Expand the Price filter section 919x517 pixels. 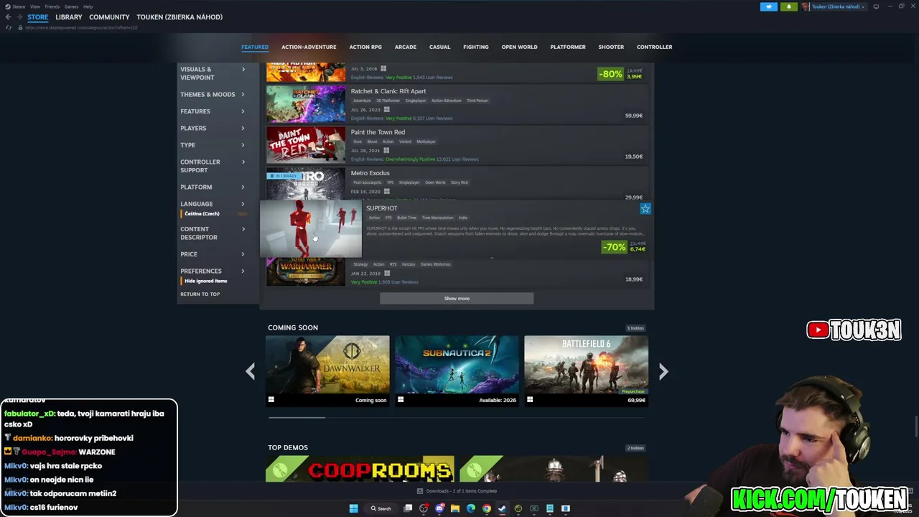[x=213, y=254]
